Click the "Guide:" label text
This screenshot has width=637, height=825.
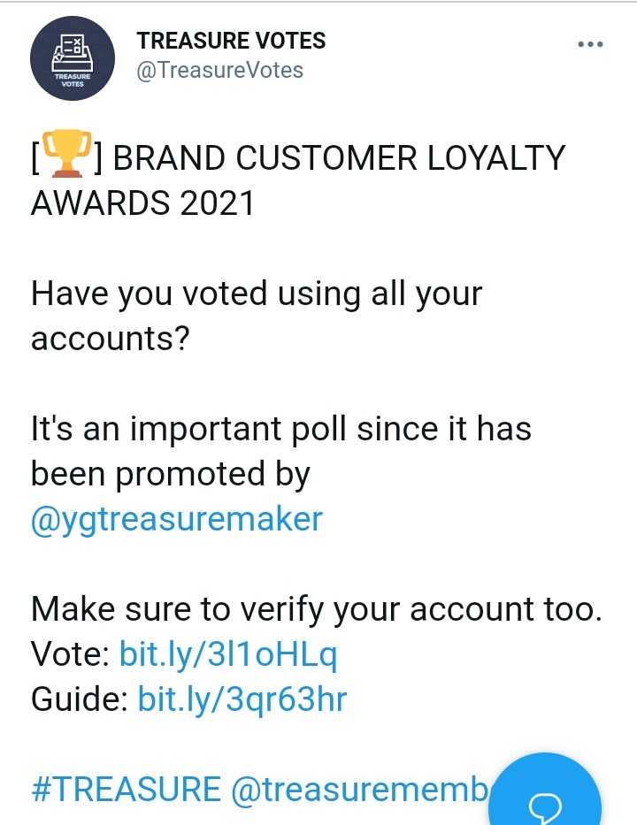tap(79, 699)
